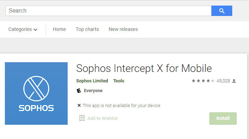Viewport: 249px width, 139px height.
Task: Click the Add to Wishlist bookmark icon
Action: (82, 118)
